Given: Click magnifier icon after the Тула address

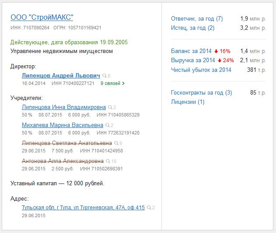Looking at the screenshot, I should point(149,208).
